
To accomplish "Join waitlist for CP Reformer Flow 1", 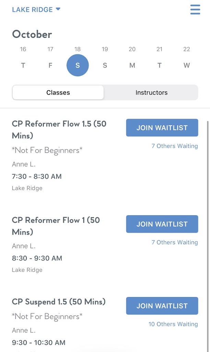I will 162,224.
